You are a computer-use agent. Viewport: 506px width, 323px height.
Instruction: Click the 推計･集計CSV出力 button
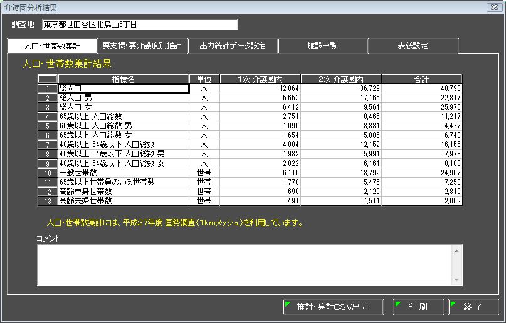[332, 307]
